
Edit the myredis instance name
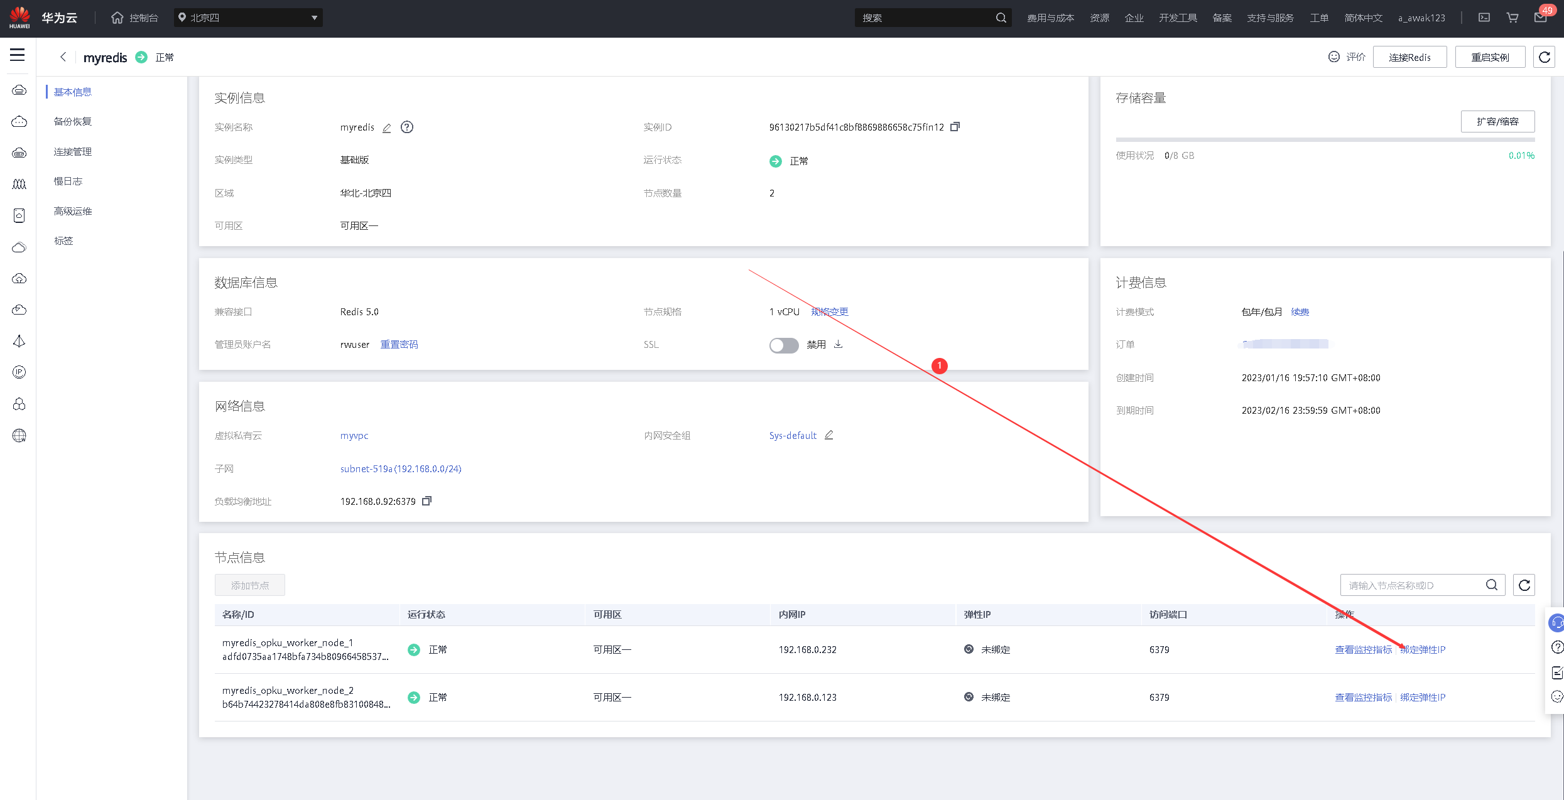tap(387, 127)
